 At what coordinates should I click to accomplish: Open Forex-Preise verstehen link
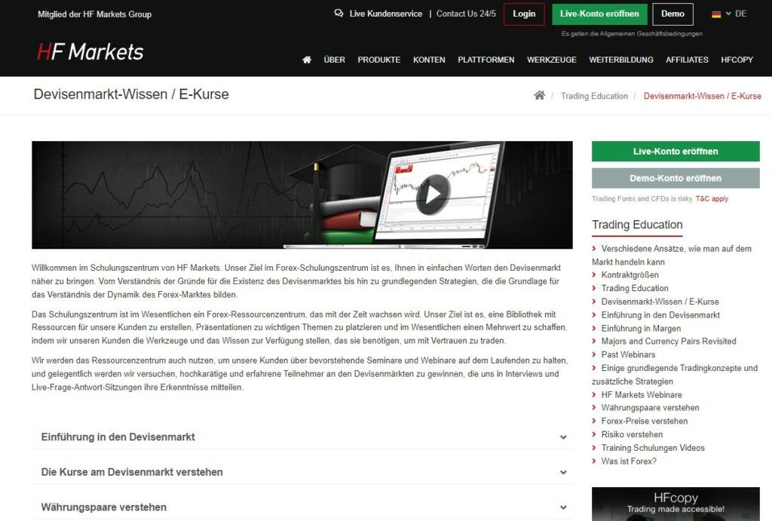click(x=645, y=421)
